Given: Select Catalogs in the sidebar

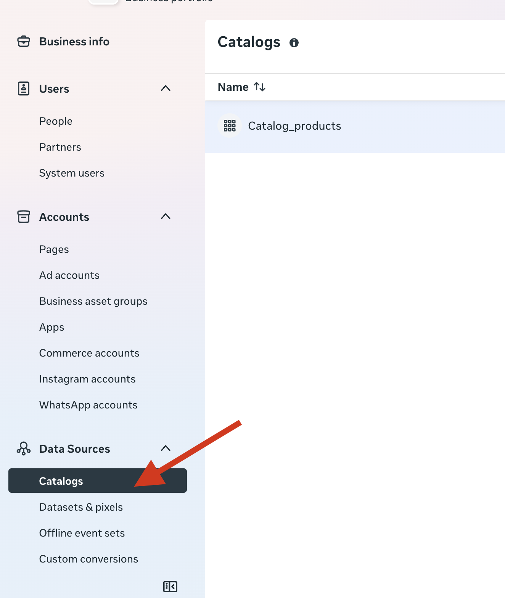Looking at the screenshot, I should pyautogui.click(x=61, y=481).
